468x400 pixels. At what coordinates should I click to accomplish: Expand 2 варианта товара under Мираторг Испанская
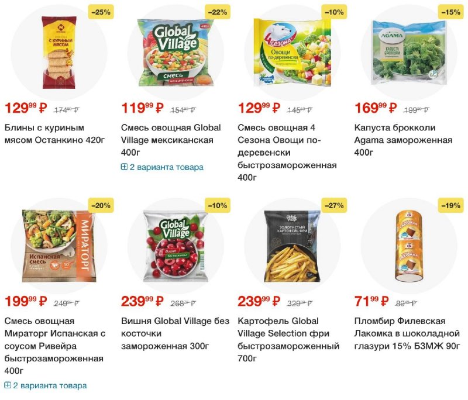[x=46, y=385]
